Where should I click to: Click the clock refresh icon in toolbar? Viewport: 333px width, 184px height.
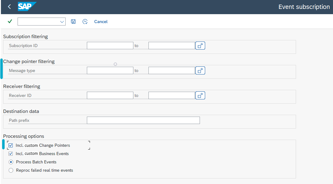click(x=85, y=21)
